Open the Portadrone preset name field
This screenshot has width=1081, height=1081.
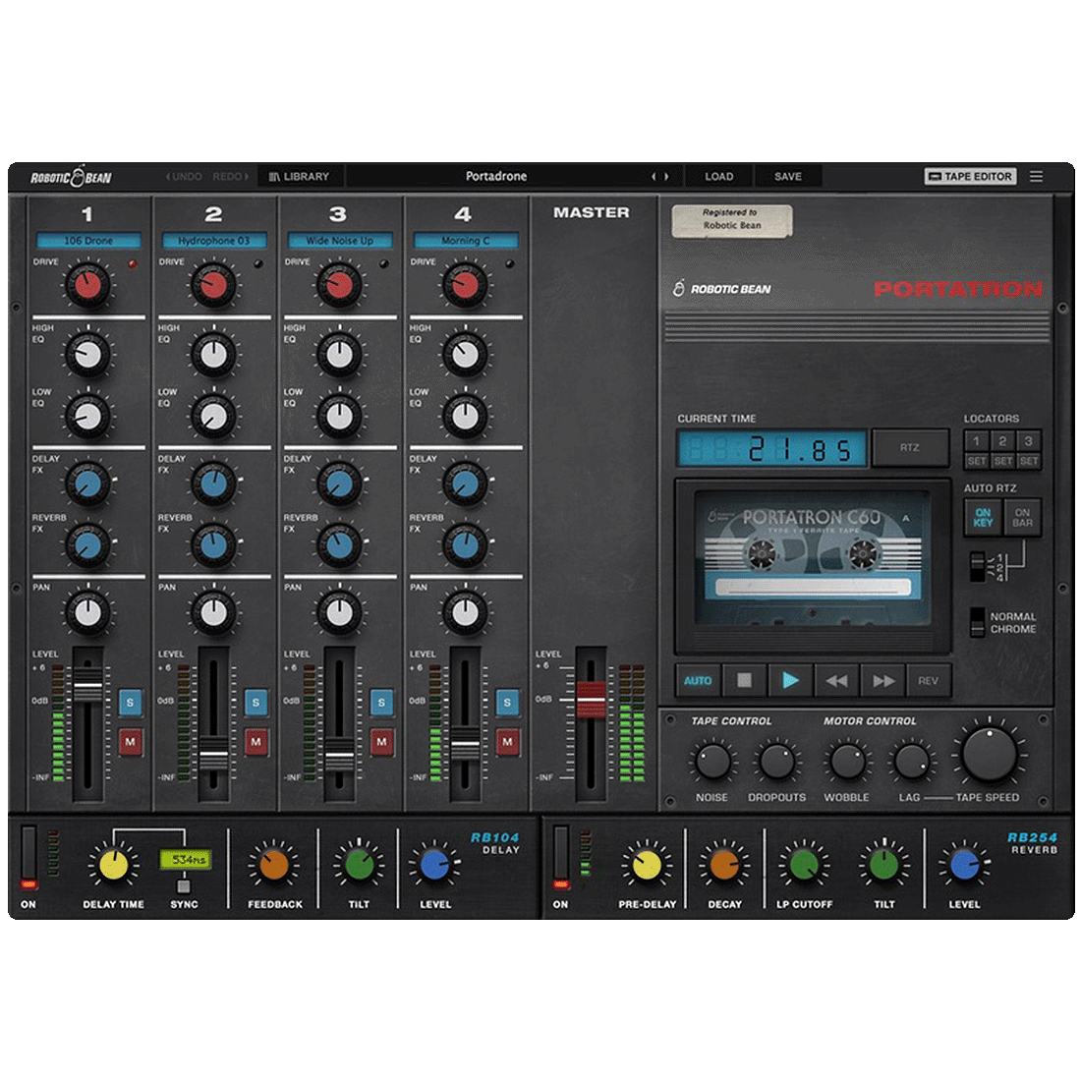[x=496, y=177]
